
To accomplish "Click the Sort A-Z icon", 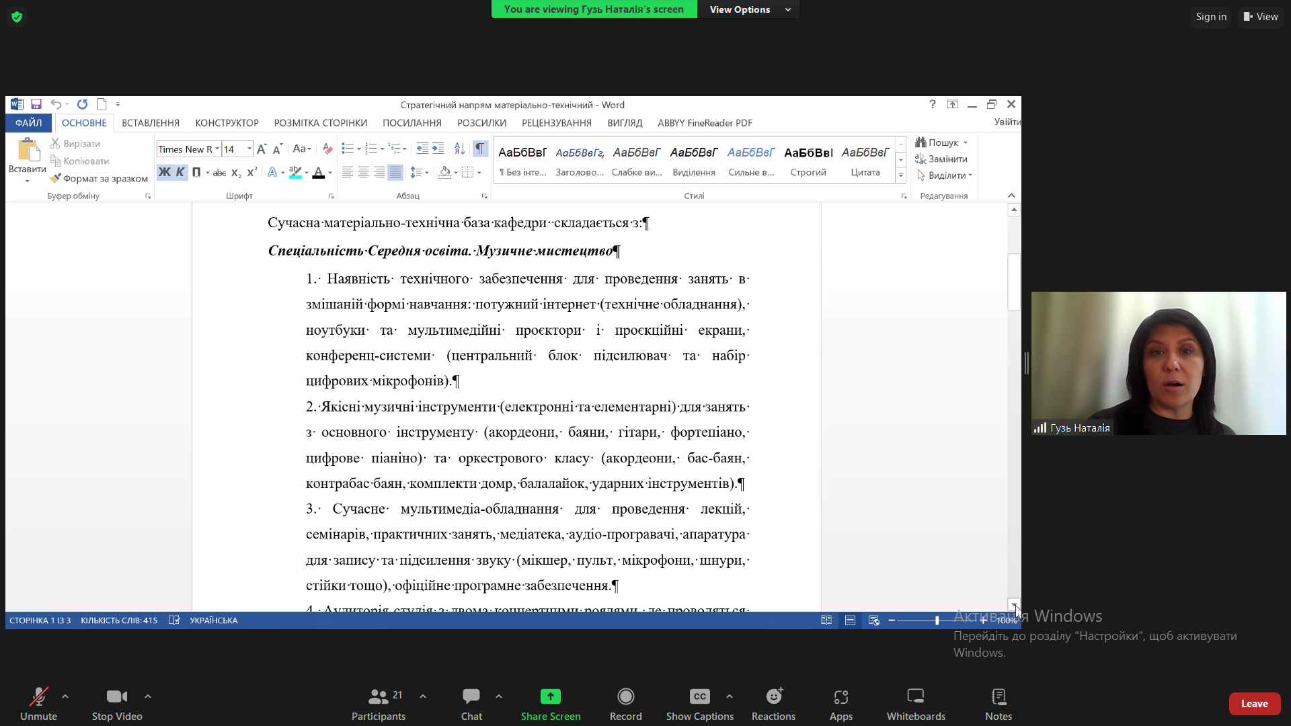I will coord(459,149).
